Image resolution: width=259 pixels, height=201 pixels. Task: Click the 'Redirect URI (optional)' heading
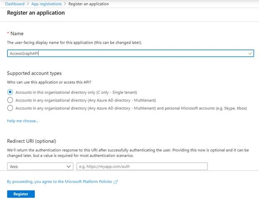pyautogui.click(x=32, y=141)
